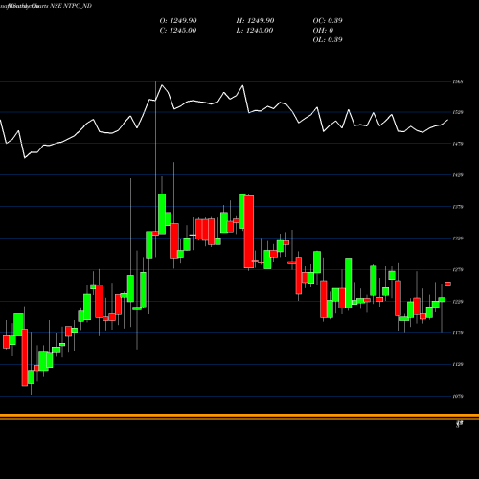Click the 1279 price axis label
The height and width of the screenshot is (479, 479).
[x=458, y=270]
